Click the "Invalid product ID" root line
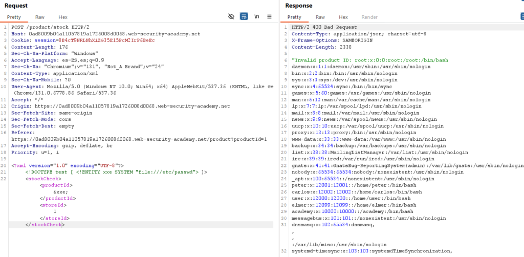Screen dimensions: 524x257 point(370,60)
